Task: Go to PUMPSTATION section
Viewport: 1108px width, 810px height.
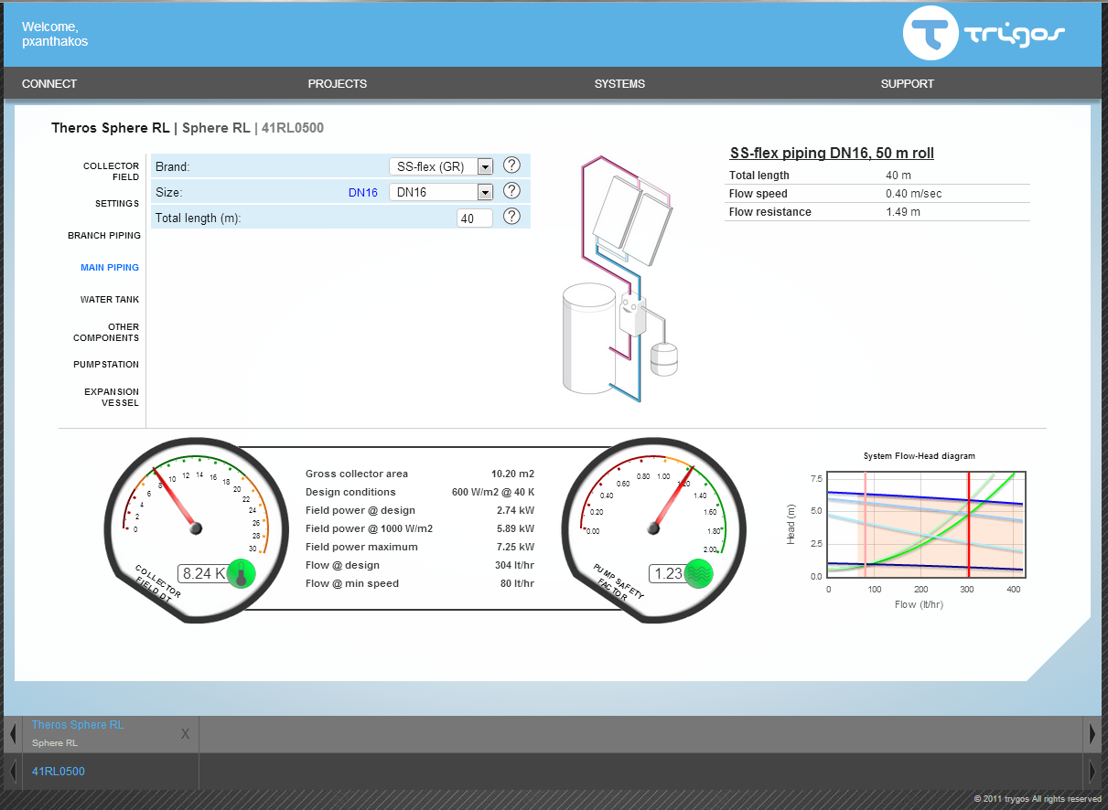Action: [106, 365]
